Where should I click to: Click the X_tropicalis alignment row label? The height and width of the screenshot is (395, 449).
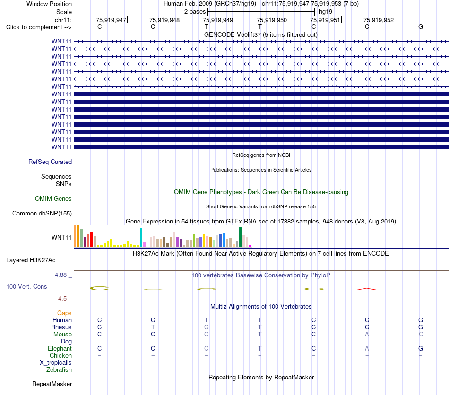(56, 363)
